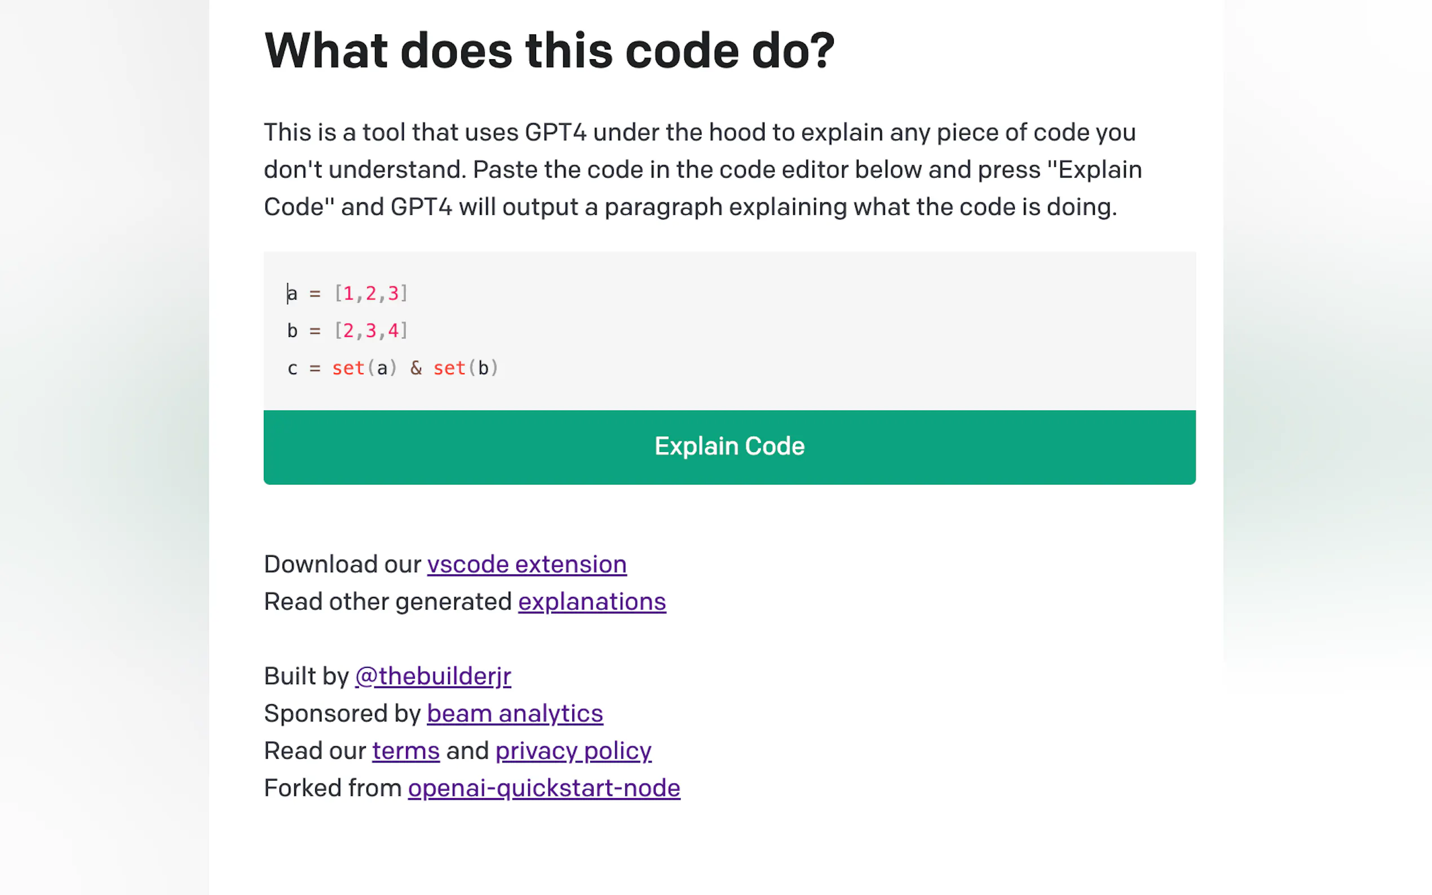Click the "Sponsored by" text

[342, 714]
